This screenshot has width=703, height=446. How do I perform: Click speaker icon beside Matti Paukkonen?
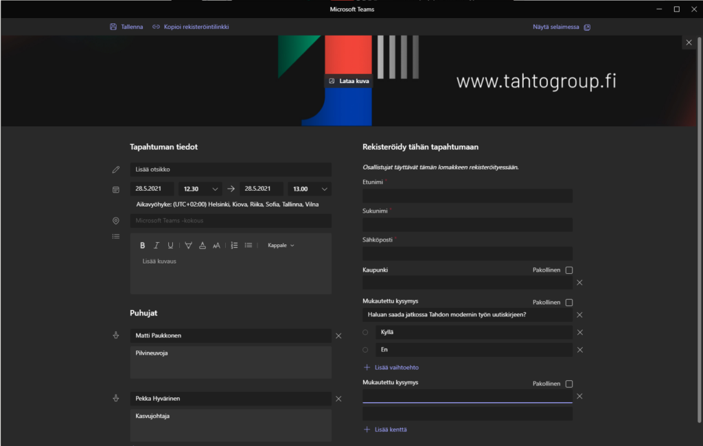[x=116, y=336]
